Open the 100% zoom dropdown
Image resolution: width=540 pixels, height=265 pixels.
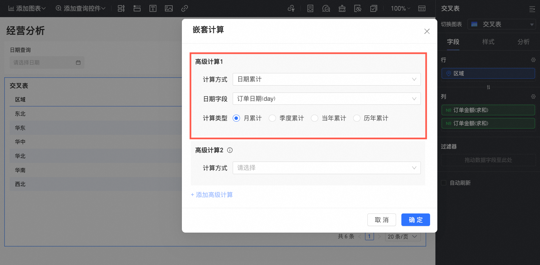400,8
